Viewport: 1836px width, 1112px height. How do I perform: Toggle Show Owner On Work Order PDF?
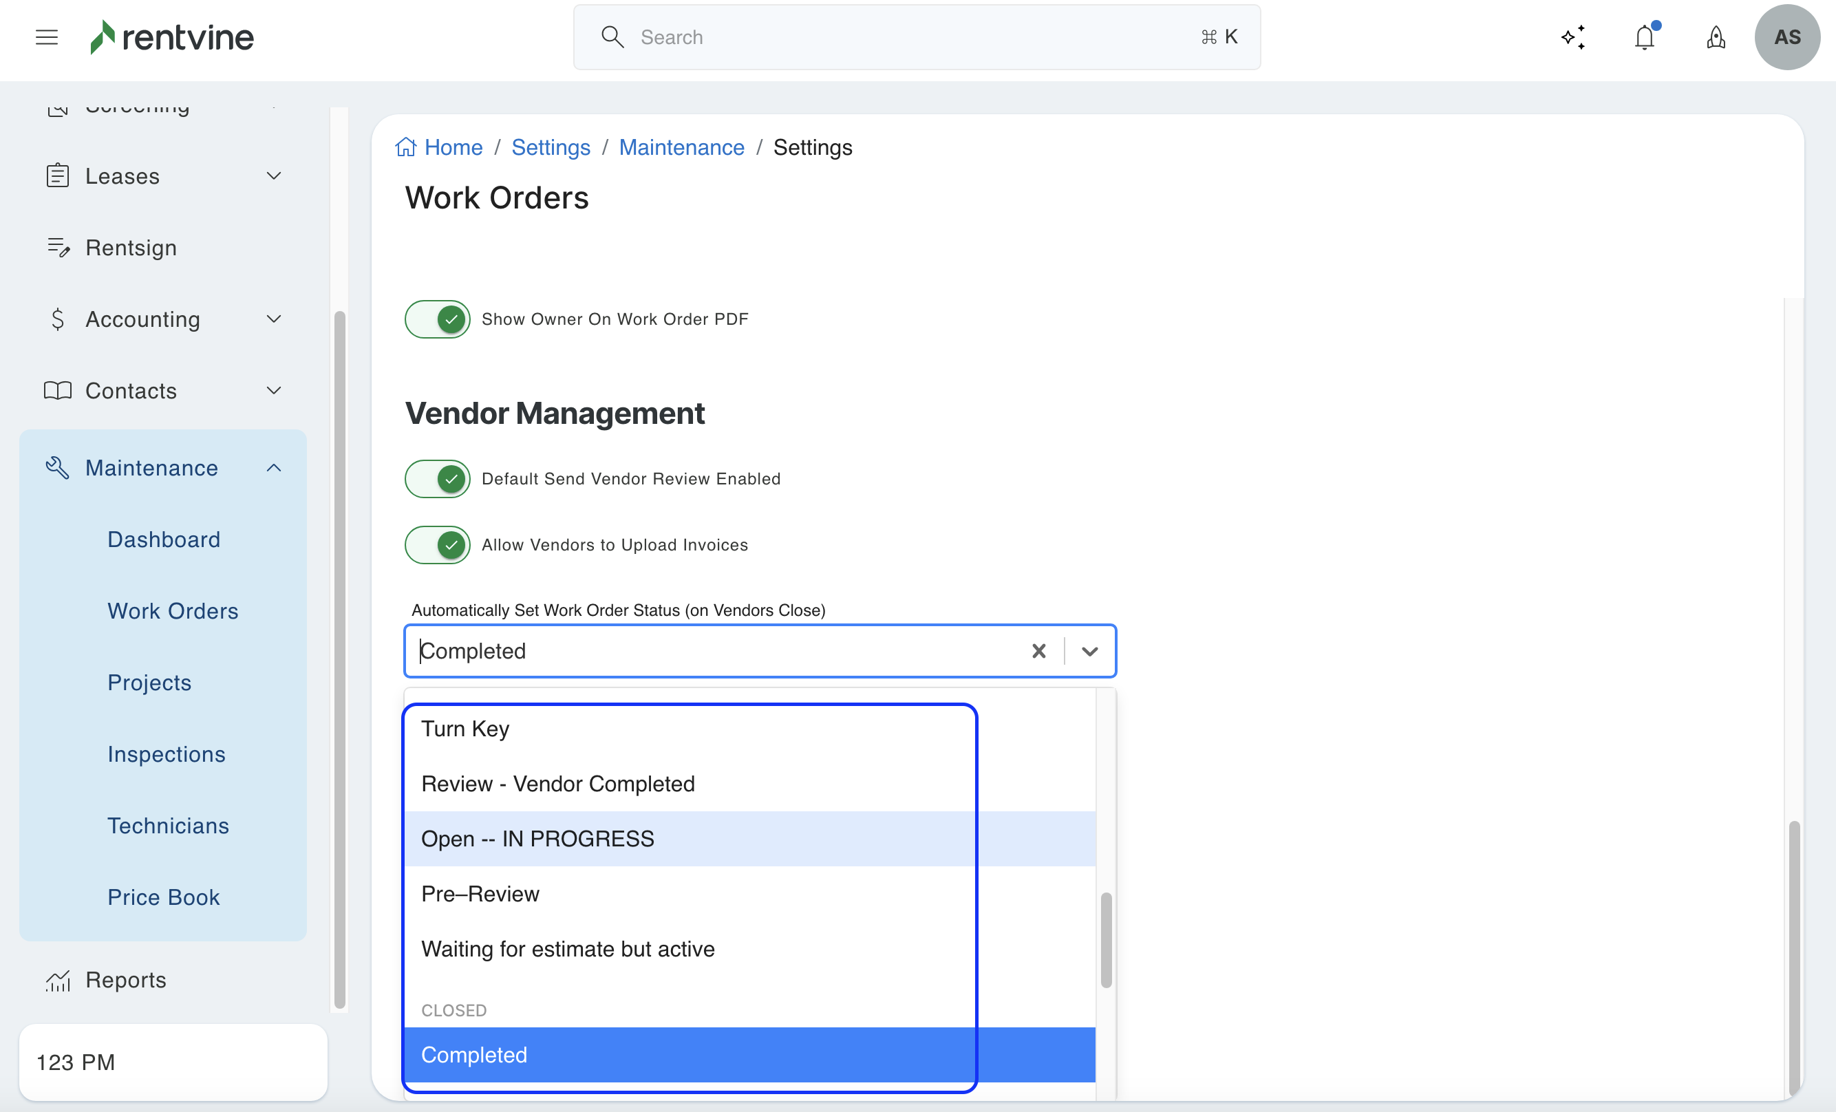[438, 319]
